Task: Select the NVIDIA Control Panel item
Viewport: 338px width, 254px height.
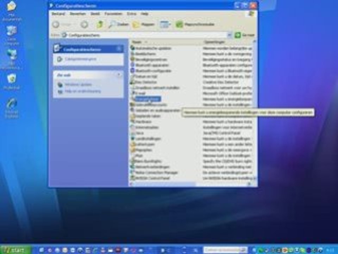Action: pyautogui.click(x=150, y=178)
